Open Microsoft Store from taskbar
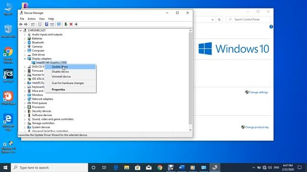Screen dimensions: 307x172 (x=138, y=168)
